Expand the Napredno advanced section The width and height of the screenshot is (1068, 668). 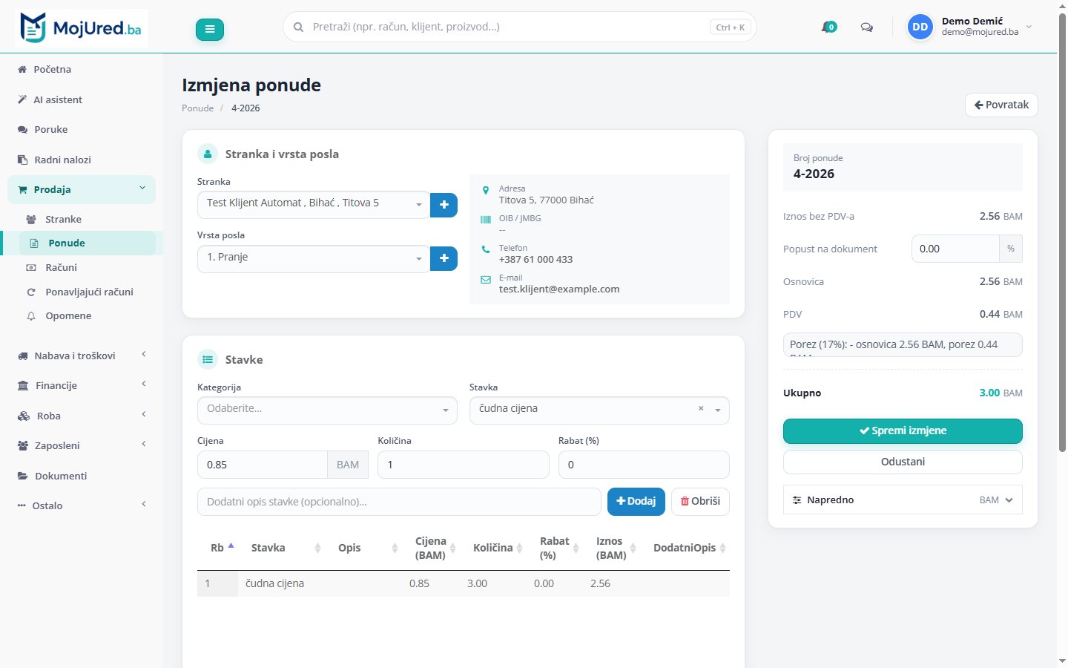point(903,500)
